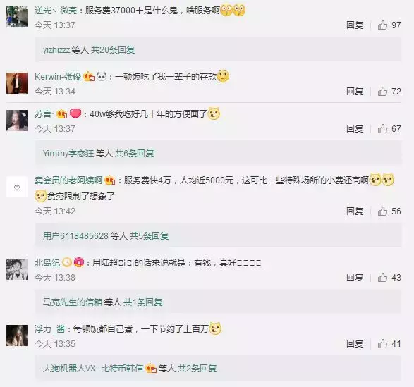Expand 共2条回复 under 浮力_酱's comment
Viewport: 414px width, 387px height.
click(197, 368)
